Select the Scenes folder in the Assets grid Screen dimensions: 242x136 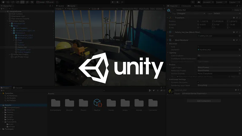click(x=111, y=103)
